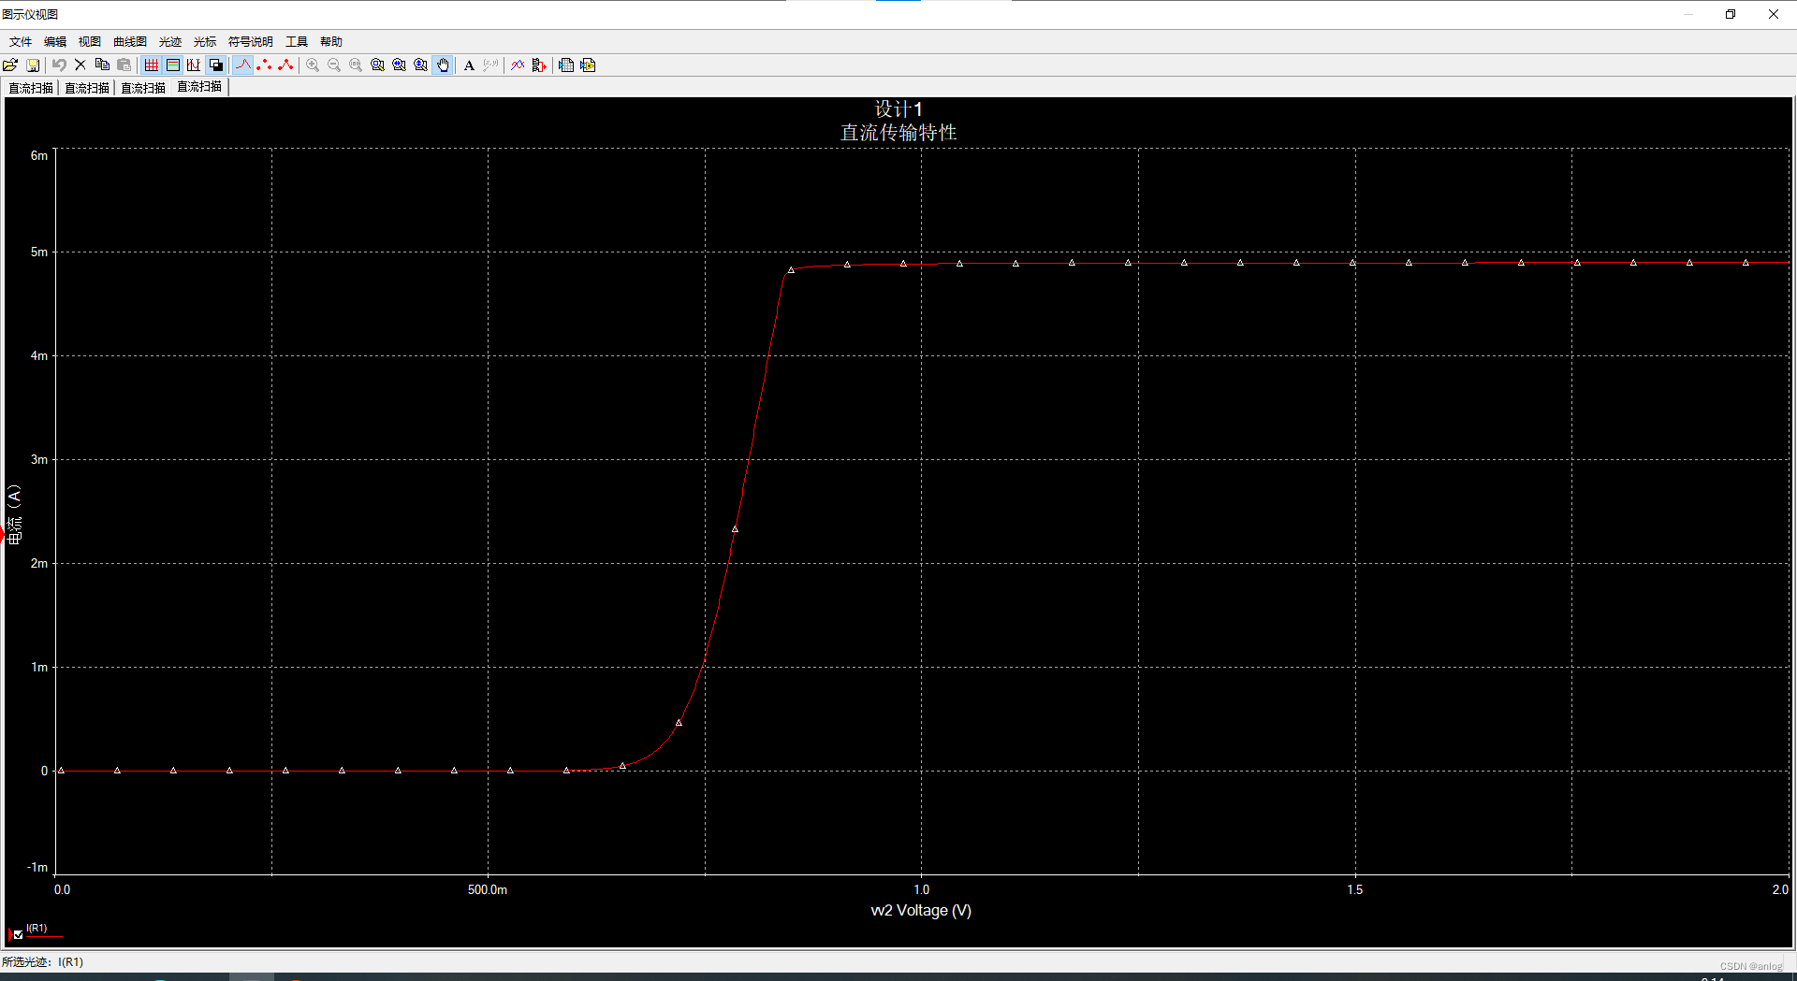Click the grayed-out expression icon
Image resolution: width=1797 pixels, height=981 pixels.
coord(490,65)
